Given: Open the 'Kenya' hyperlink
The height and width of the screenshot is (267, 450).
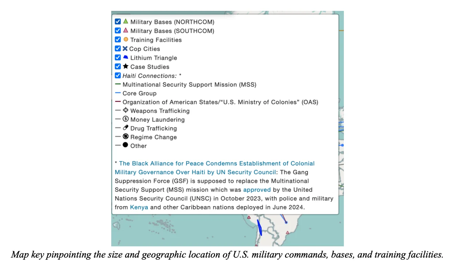Looking at the screenshot, I should (x=139, y=208).
